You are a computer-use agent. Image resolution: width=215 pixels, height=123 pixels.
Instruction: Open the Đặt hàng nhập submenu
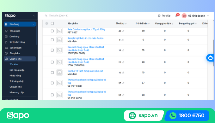[x=17, y=70]
